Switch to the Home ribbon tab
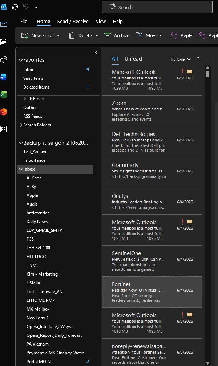This screenshot has width=218, height=366. point(44,21)
